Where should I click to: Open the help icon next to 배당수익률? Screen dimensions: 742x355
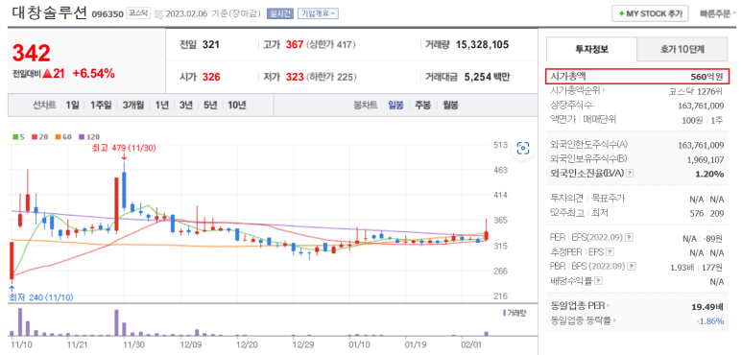point(599,281)
